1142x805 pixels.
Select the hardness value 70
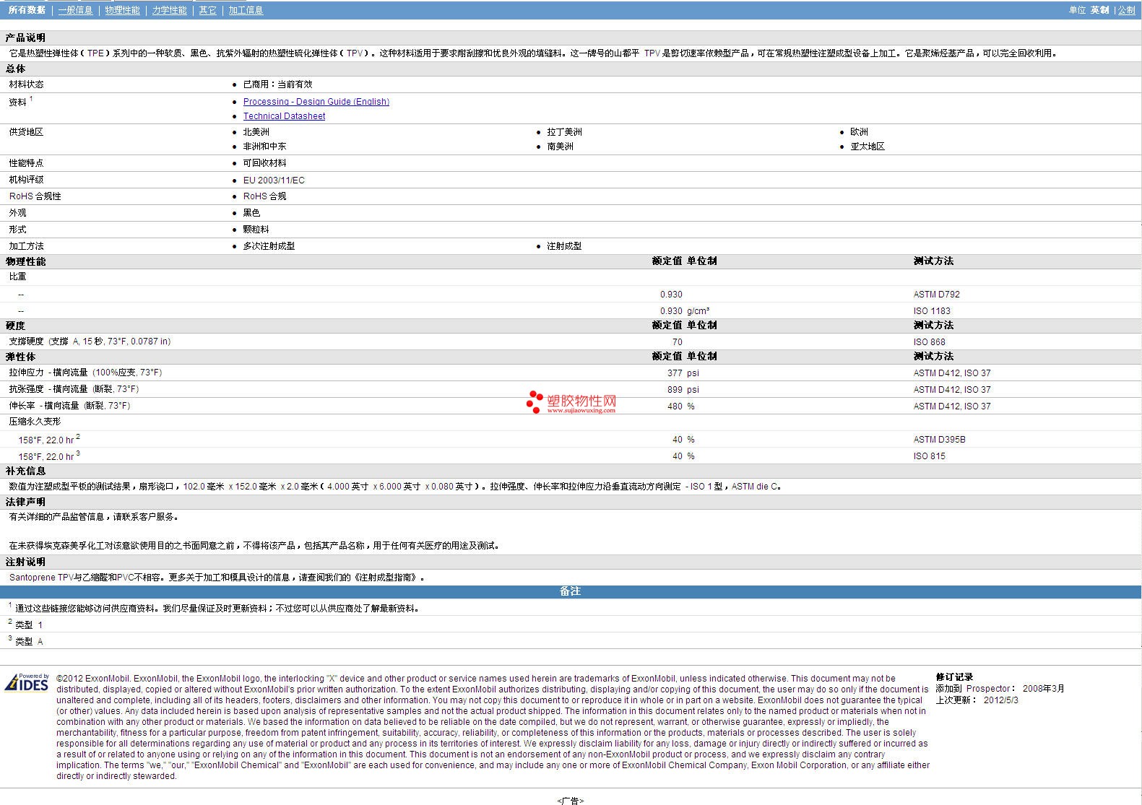coord(677,342)
